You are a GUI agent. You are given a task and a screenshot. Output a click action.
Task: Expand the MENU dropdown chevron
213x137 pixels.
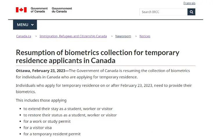[x=32, y=25]
